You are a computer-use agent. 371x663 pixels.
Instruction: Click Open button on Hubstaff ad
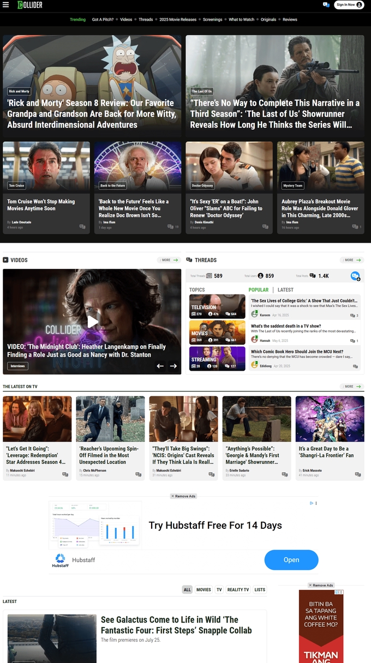(x=291, y=560)
